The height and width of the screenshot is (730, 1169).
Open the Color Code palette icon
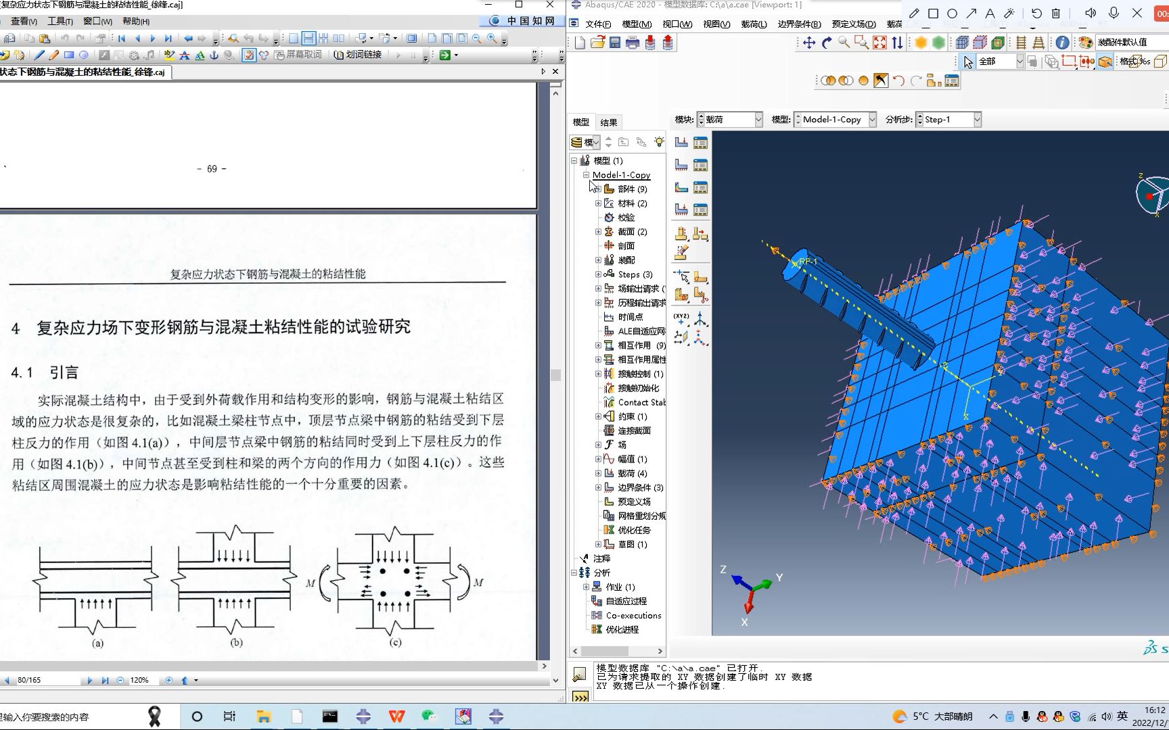pyautogui.click(x=1086, y=43)
